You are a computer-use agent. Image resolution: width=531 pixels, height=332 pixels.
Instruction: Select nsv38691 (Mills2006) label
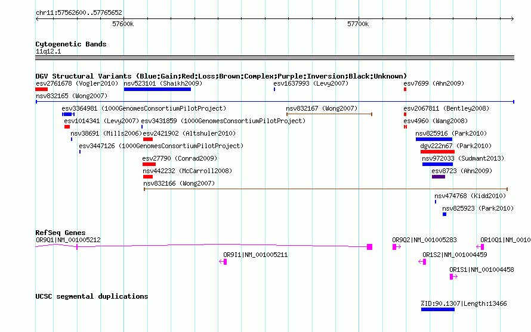coord(106,133)
